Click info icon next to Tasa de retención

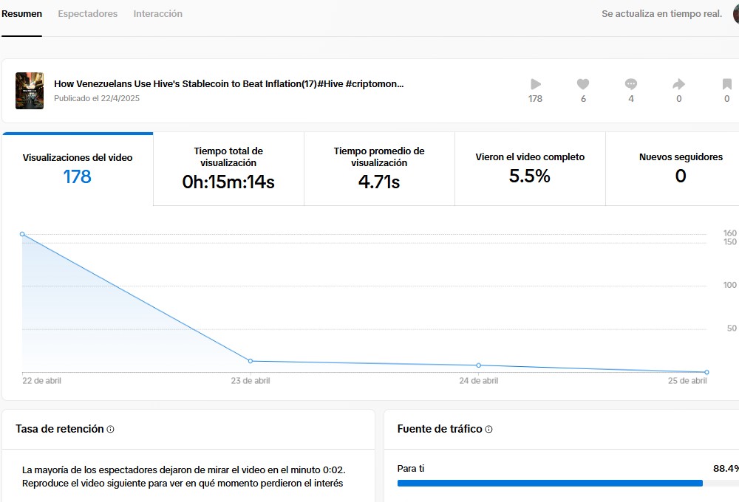tap(110, 429)
